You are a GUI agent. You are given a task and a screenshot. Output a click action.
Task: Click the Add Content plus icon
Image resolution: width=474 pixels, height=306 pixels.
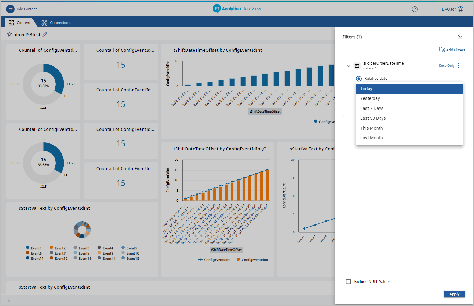click(10, 9)
